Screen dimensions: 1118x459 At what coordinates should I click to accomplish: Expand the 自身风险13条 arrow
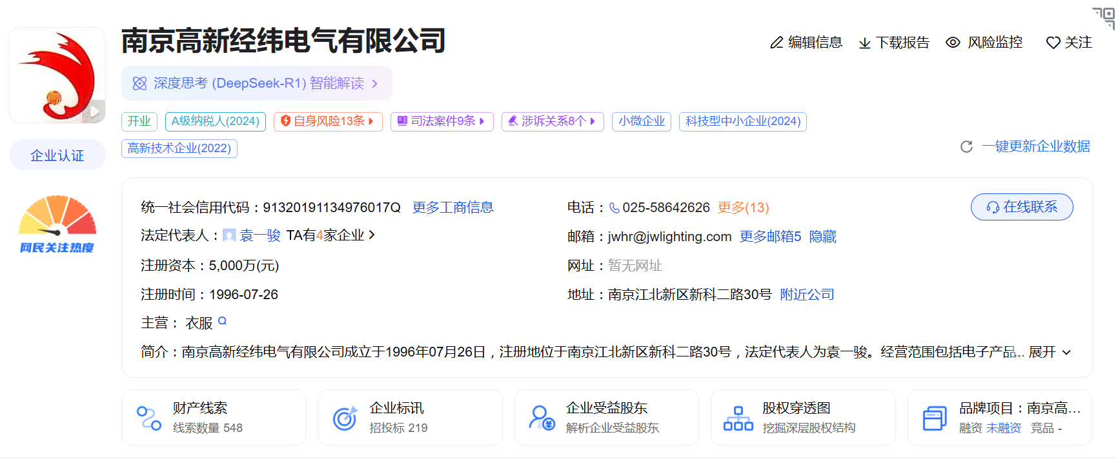click(x=371, y=121)
